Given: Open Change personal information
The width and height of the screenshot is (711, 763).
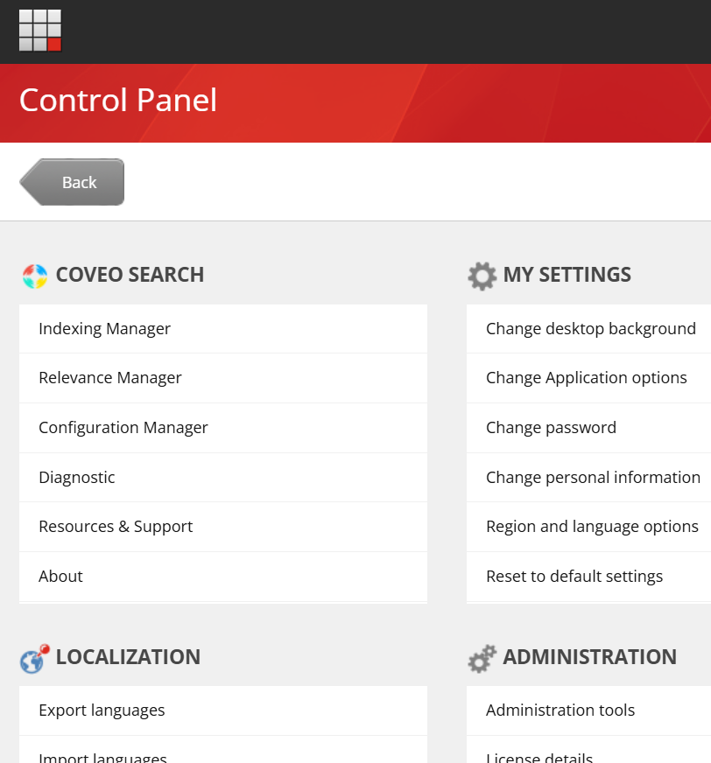Looking at the screenshot, I should [x=593, y=478].
